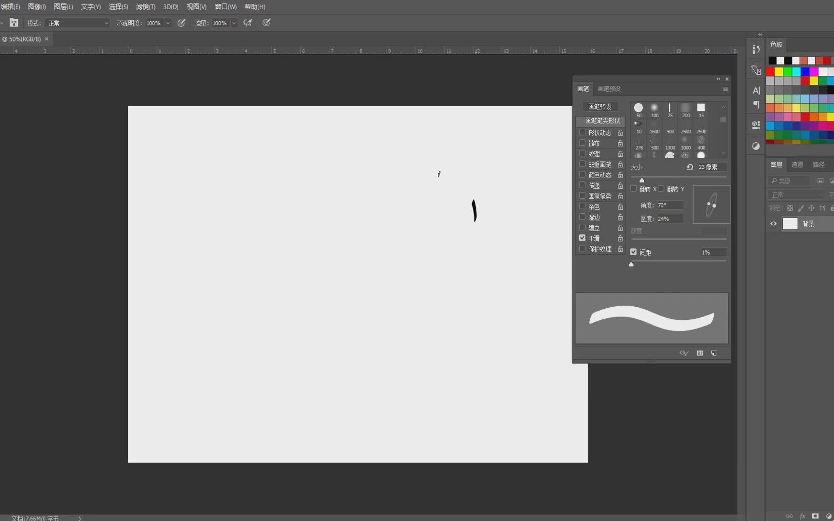The image size is (834, 521).
Task: Open the 滤镜(T) menu
Action: tap(146, 7)
